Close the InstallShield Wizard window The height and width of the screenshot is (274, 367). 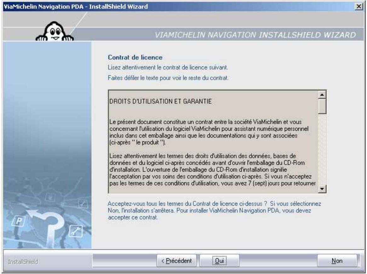click(x=358, y=6)
